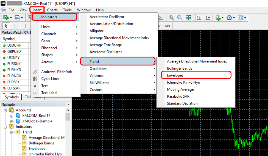Toggle the Auto Scroll chart icon

point(199,18)
